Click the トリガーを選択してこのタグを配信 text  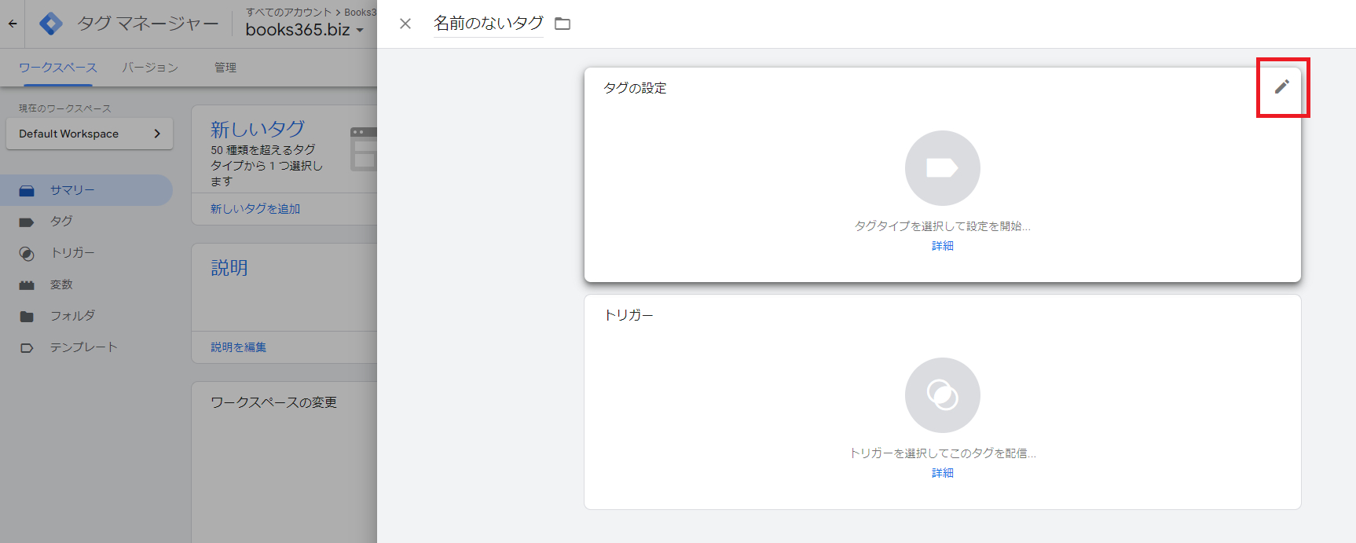(x=942, y=453)
